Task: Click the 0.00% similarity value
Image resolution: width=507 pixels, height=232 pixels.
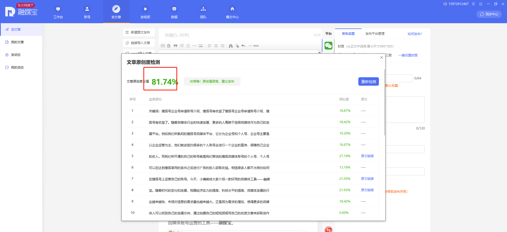Action: click(344, 213)
